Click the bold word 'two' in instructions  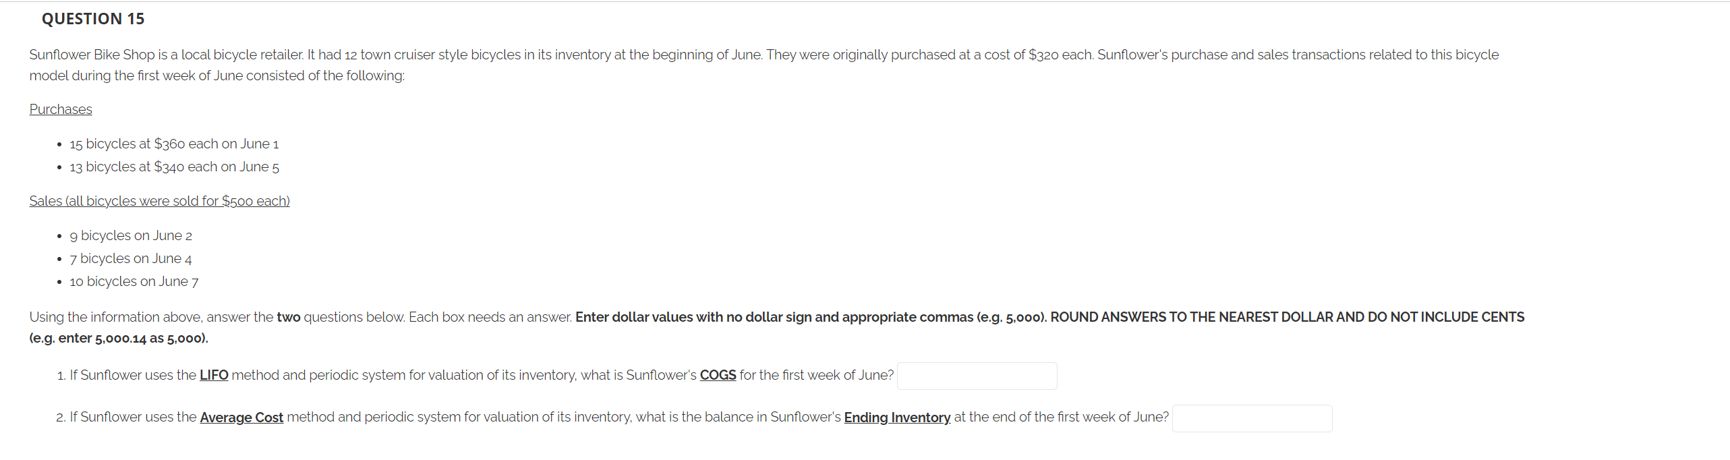tap(289, 317)
